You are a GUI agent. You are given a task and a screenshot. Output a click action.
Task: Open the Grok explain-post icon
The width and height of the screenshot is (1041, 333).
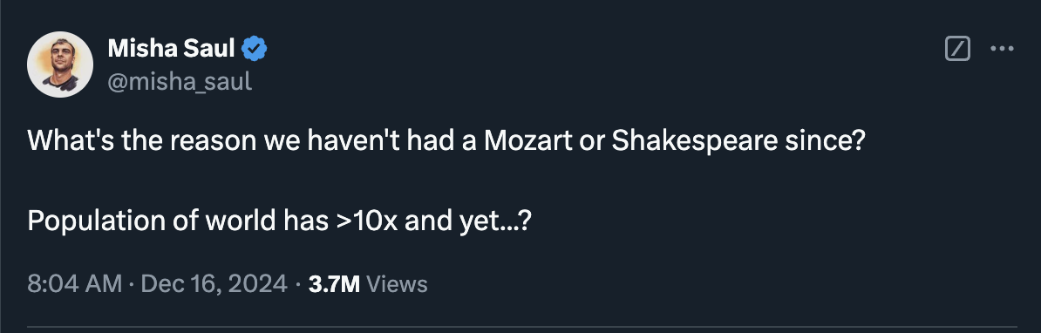957,49
